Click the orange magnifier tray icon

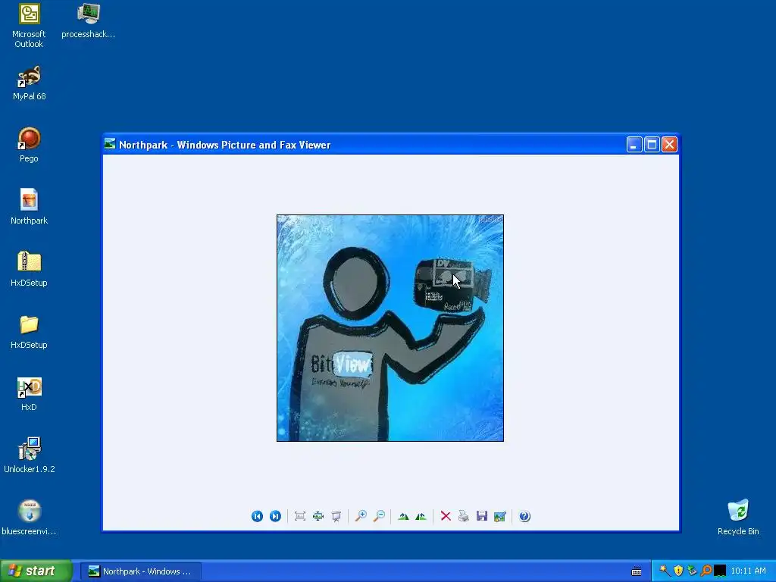coord(706,571)
